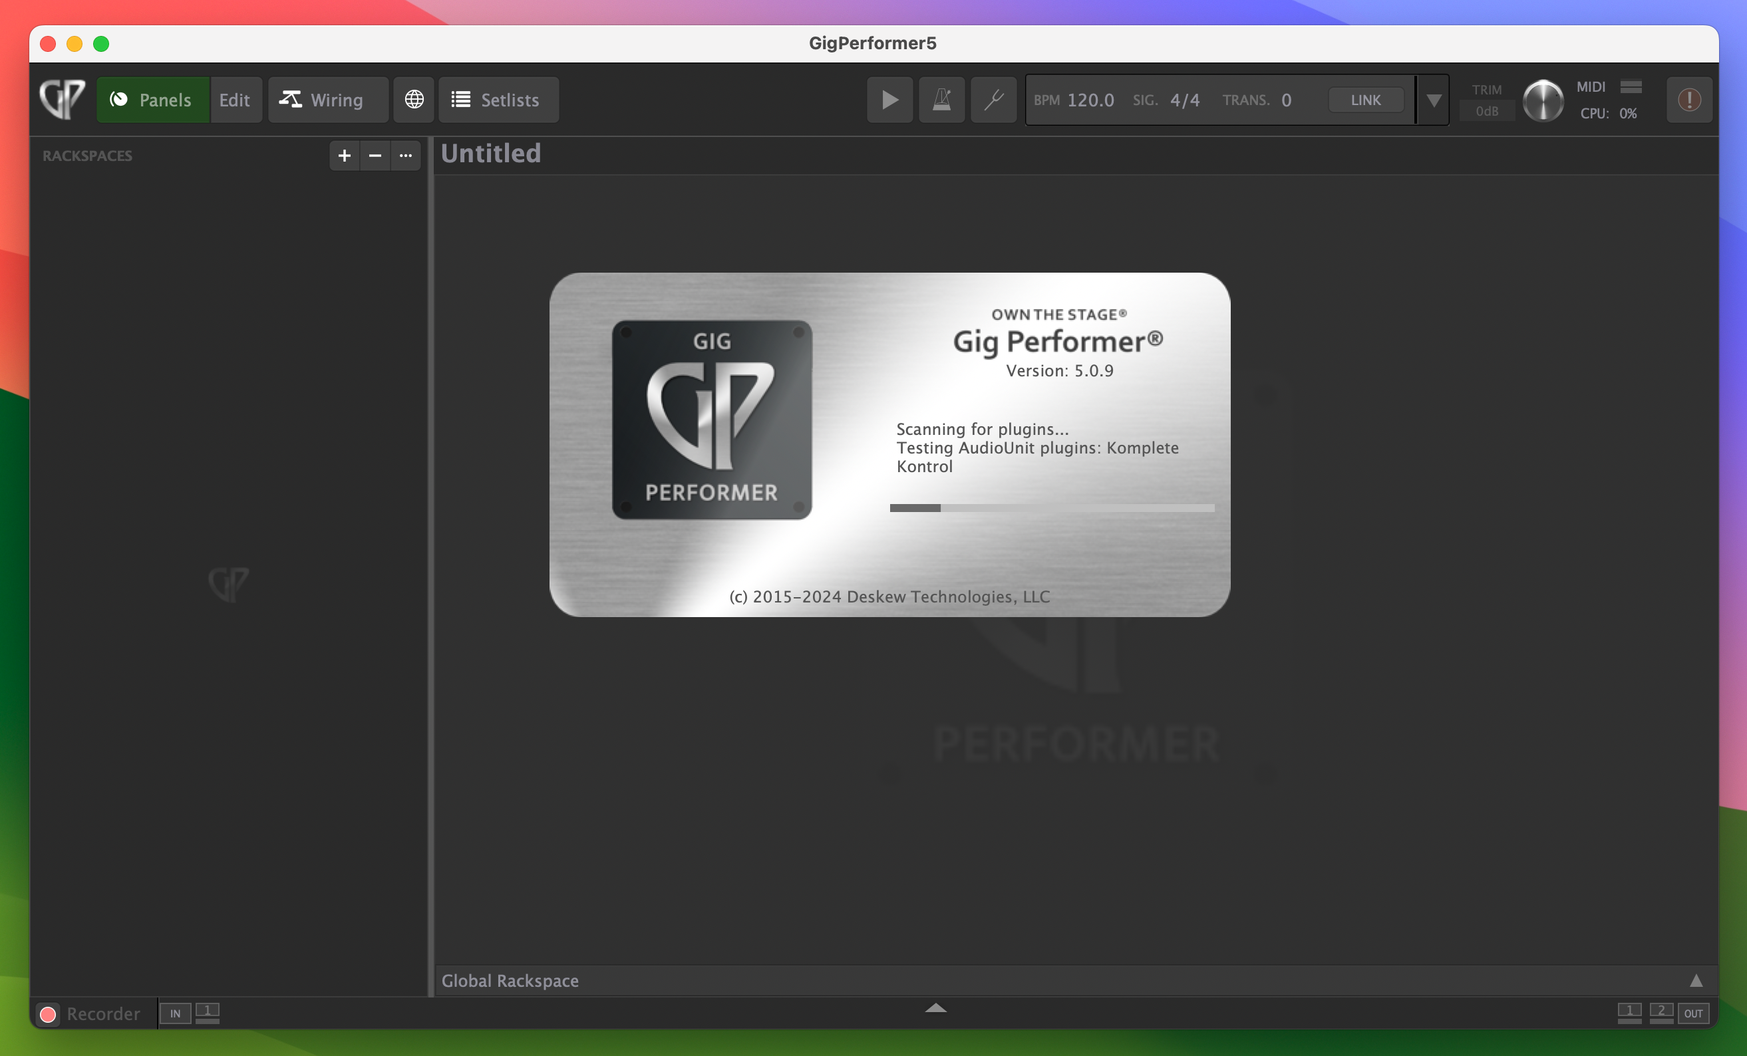Click the filter/mixer dropdown arrow
The height and width of the screenshot is (1056, 1747).
[1438, 100]
